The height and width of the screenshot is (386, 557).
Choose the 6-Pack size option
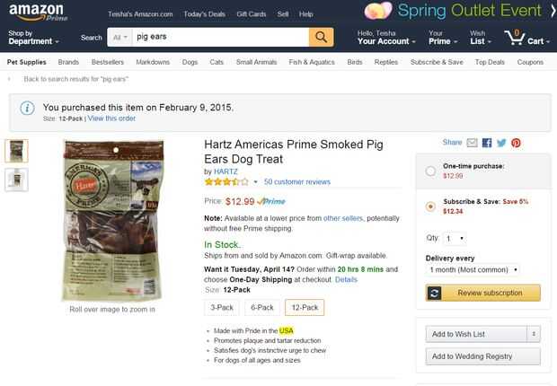click(x=262, y=307)
